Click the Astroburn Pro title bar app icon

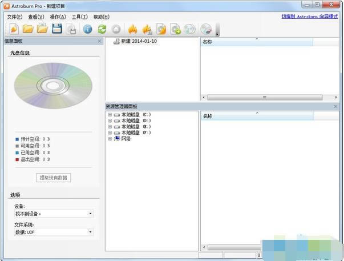(x=7, y=6)
